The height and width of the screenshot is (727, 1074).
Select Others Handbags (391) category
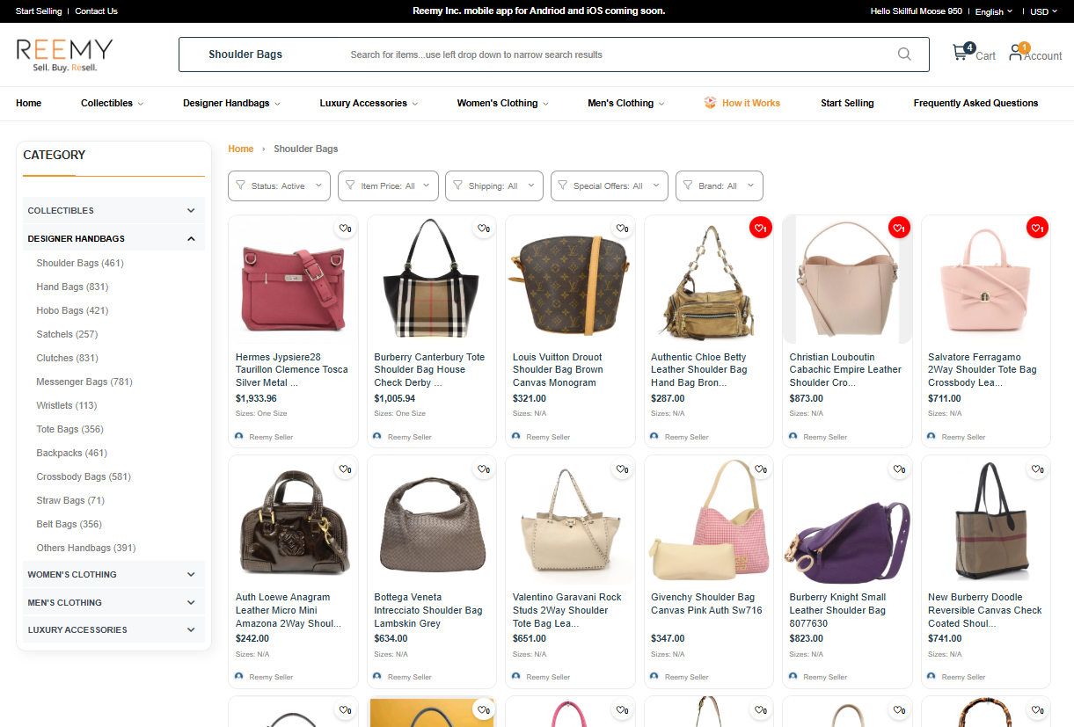[x=86, y=548]
